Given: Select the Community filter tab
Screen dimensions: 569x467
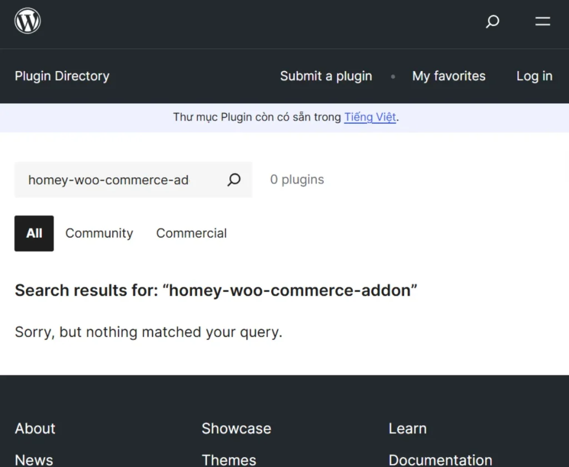Looking at the screenshot, I should [99, 233].
